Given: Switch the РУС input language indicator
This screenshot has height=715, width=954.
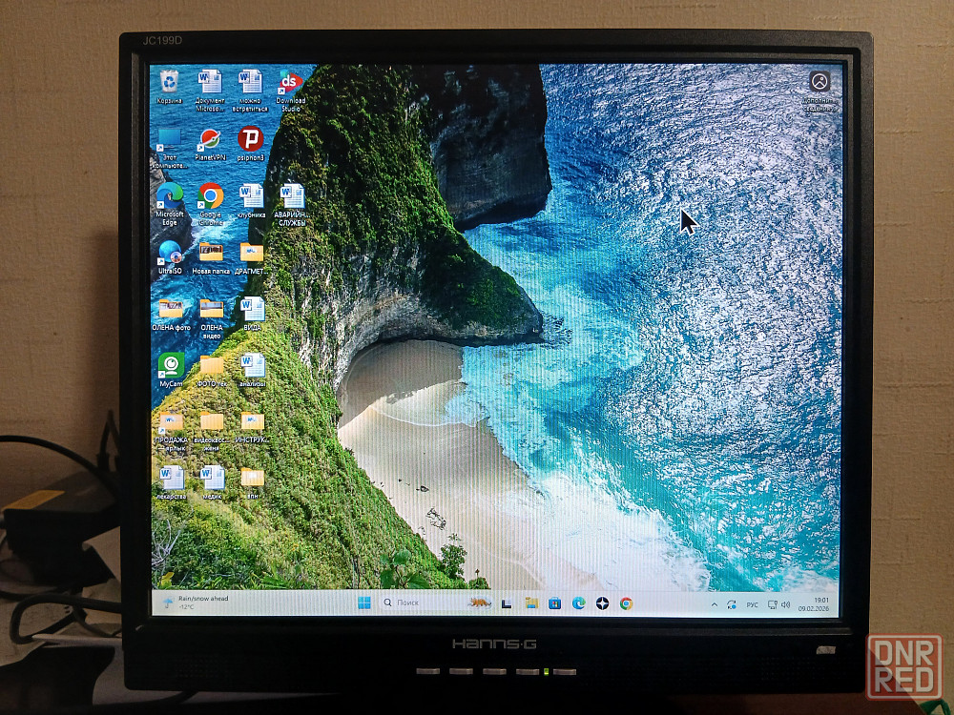Looking at the screenshot, I should point(752,604).
